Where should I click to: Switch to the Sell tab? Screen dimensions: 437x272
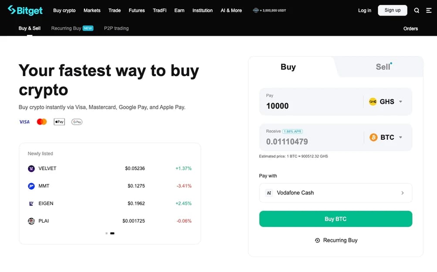[x=383, y=67]
